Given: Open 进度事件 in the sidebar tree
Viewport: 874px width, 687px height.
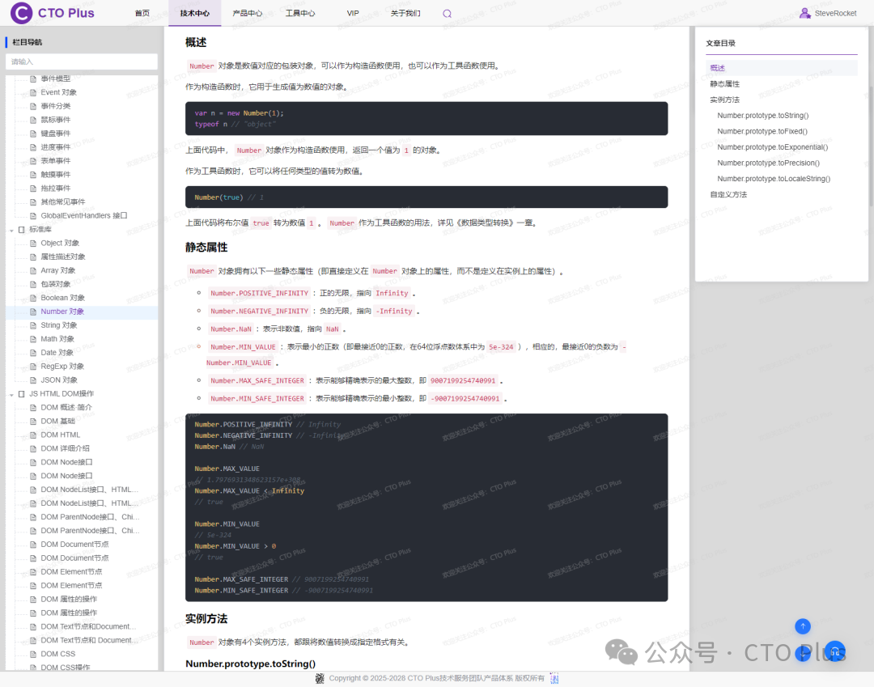Looking at the screenshot, I should (x=55, y=147).
